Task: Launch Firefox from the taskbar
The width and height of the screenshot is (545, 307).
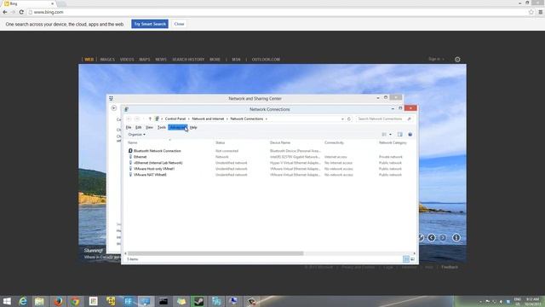Action: click(59, 301)
